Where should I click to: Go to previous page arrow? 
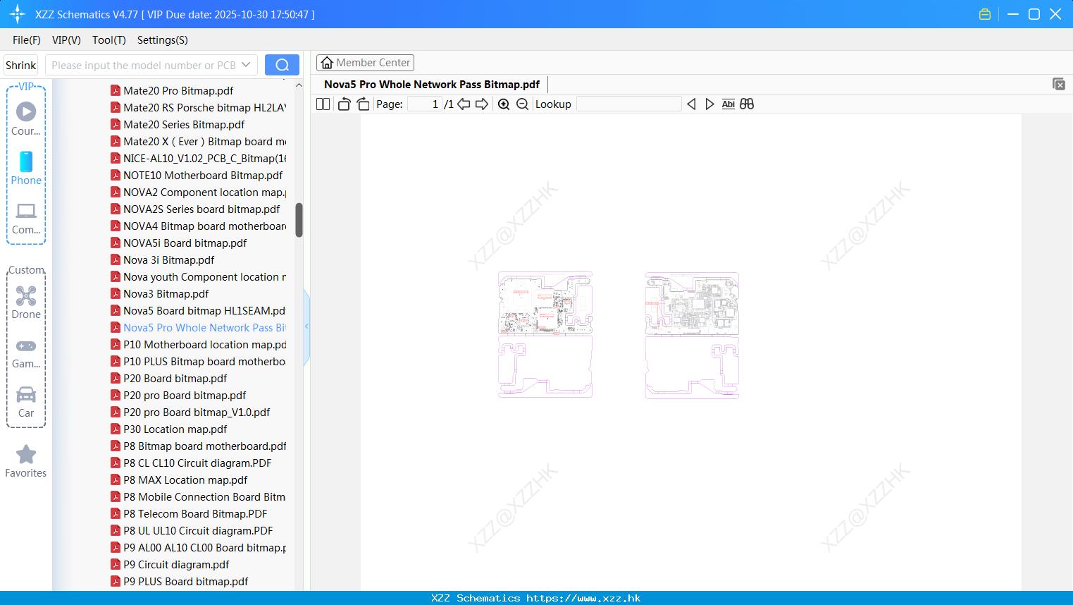tap(464, 104)
